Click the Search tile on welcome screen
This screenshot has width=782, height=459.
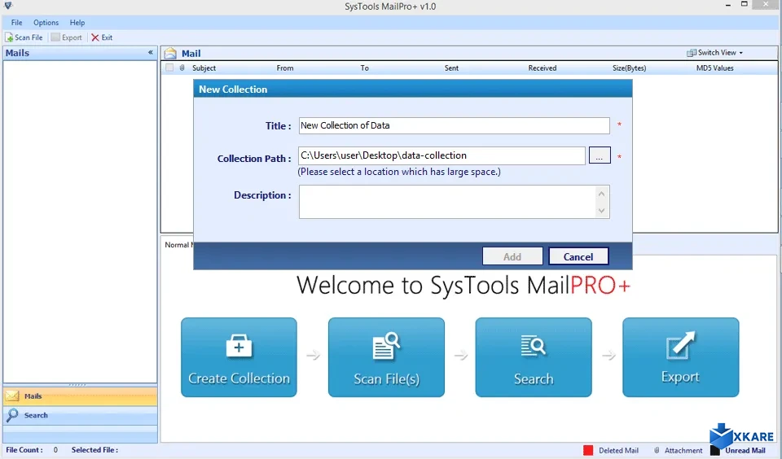[x=533, y=357]
